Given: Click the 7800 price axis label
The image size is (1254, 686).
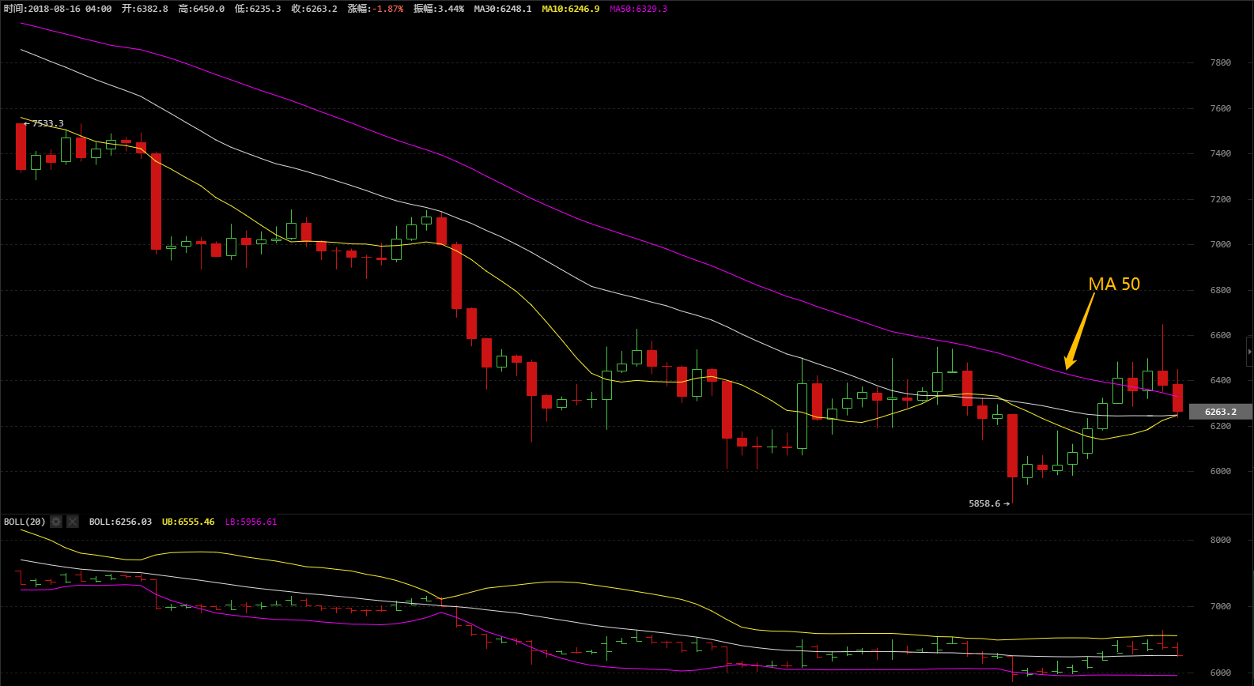Looking at the screenshot, I should click(x=1220, y=62).
